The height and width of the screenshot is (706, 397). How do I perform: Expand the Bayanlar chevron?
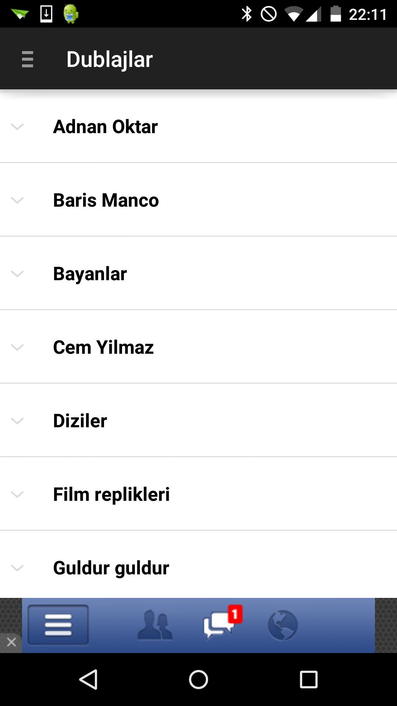[x=17, y=274]
